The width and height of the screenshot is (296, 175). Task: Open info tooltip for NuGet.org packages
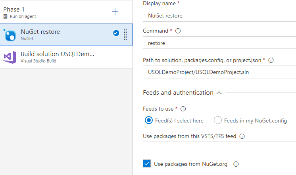[x=236, y=164]
